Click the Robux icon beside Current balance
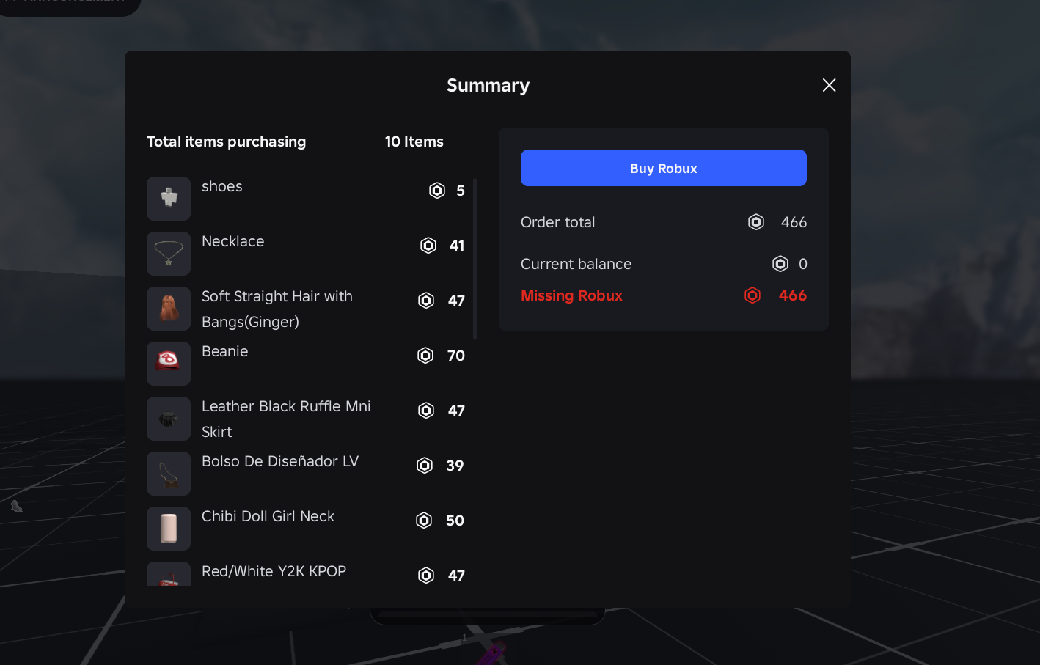 pos(780,263)
